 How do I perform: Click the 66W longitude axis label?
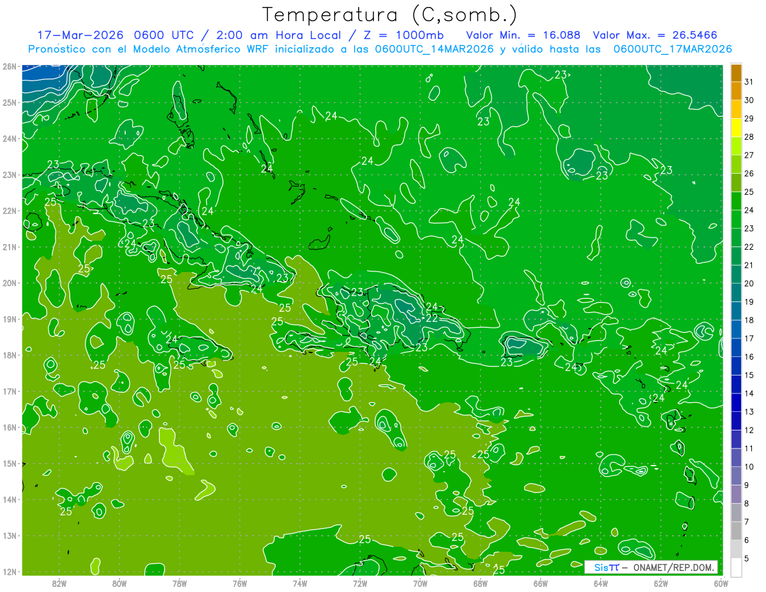point(541,583)
